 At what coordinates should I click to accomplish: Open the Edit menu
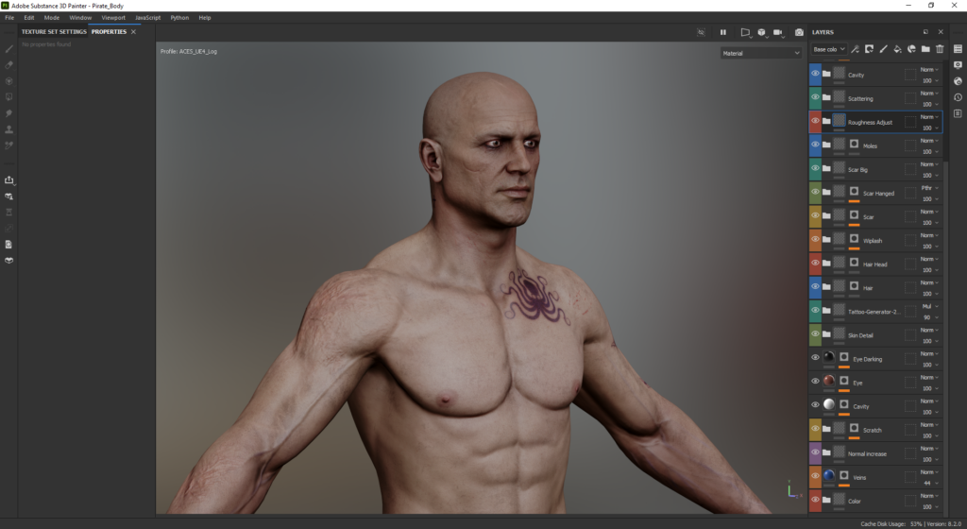pos(29,18)
